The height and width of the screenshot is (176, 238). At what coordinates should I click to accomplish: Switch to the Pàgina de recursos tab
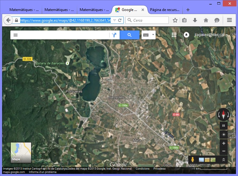tap(166, 10)
